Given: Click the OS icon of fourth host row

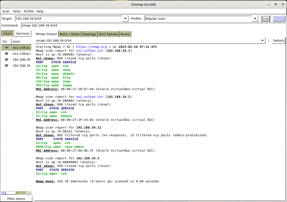Looking at the screenshot, I should 6,66.
